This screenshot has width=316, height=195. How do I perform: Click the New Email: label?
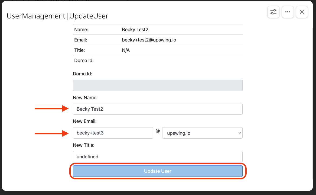pos(85,121)
